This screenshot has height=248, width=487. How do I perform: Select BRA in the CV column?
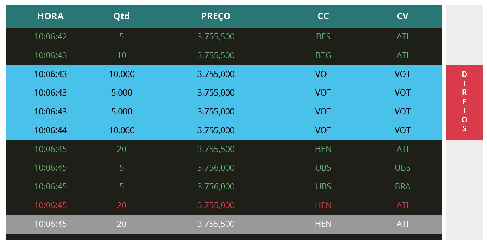(x=402, y=187)
